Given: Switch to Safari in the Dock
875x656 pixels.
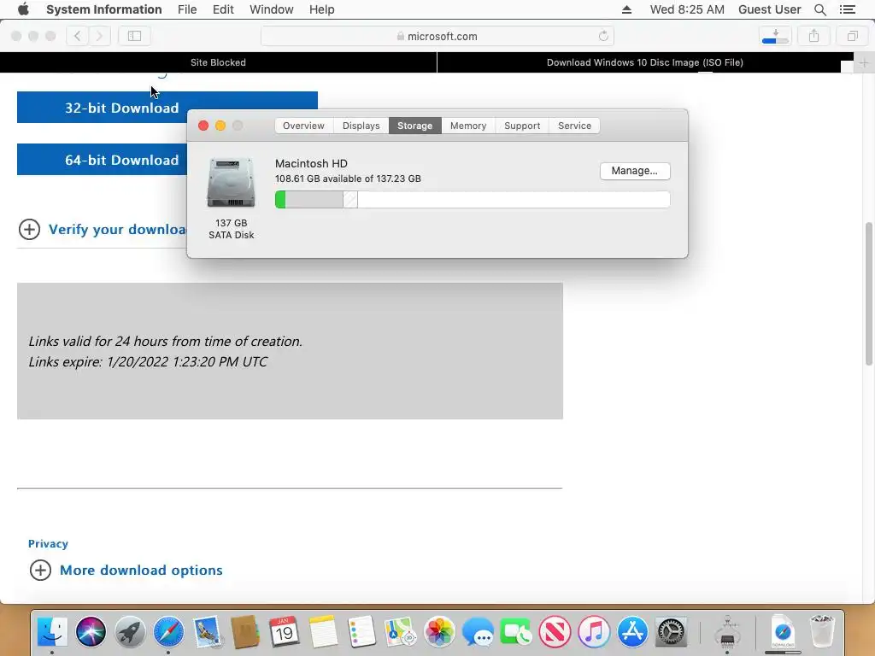Looking at the screenshot, I should tap(168, 632).
